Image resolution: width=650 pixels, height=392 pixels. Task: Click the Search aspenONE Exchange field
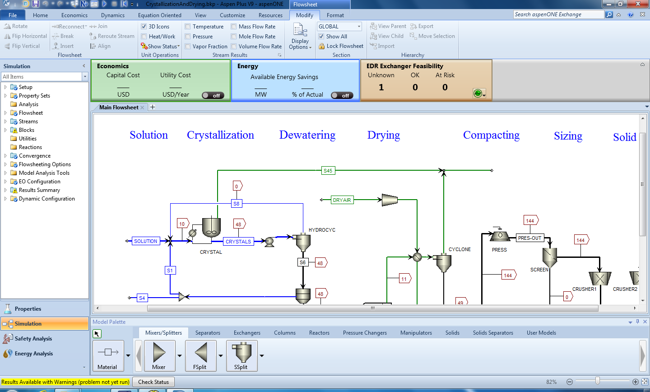pyautogui.click(x=558, y=14)
